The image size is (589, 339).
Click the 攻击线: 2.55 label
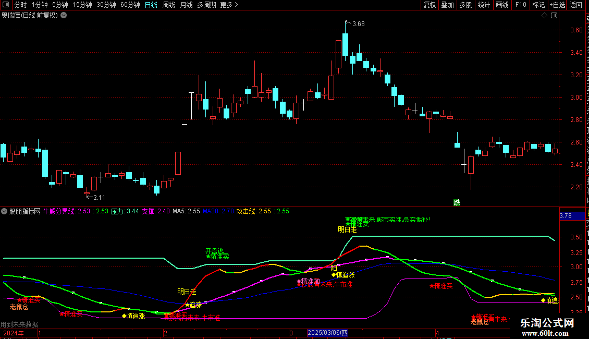[253, 211]
